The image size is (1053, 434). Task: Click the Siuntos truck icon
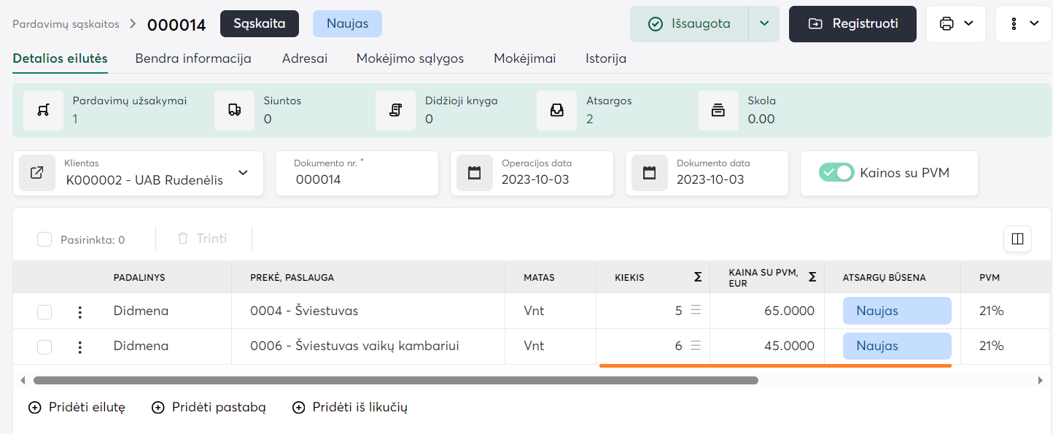point(234,110)
